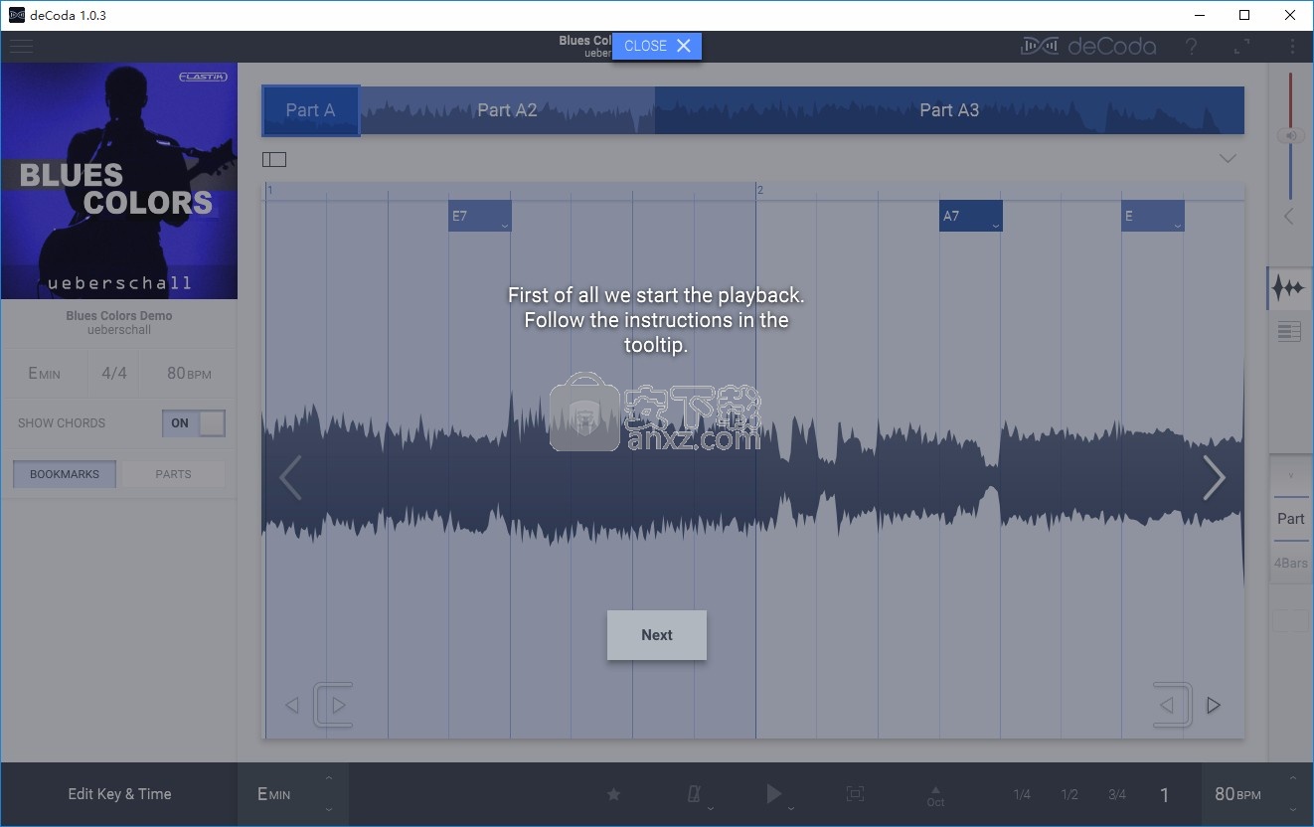Toggle the metronome icon
The width and height of the screenshot is (1314, 827).
point(695,793)
